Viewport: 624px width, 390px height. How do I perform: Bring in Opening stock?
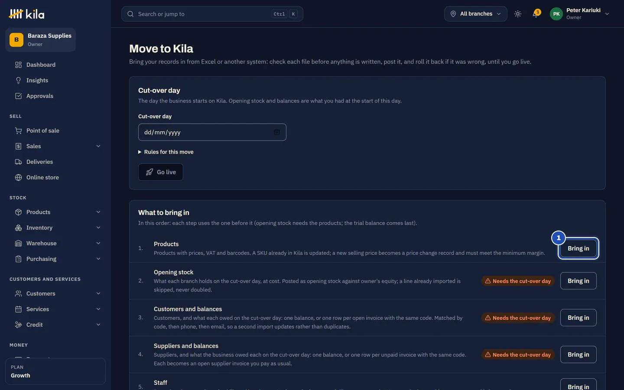(x=578, y=281)
